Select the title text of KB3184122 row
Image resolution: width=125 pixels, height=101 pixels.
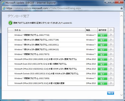[37, 50]
